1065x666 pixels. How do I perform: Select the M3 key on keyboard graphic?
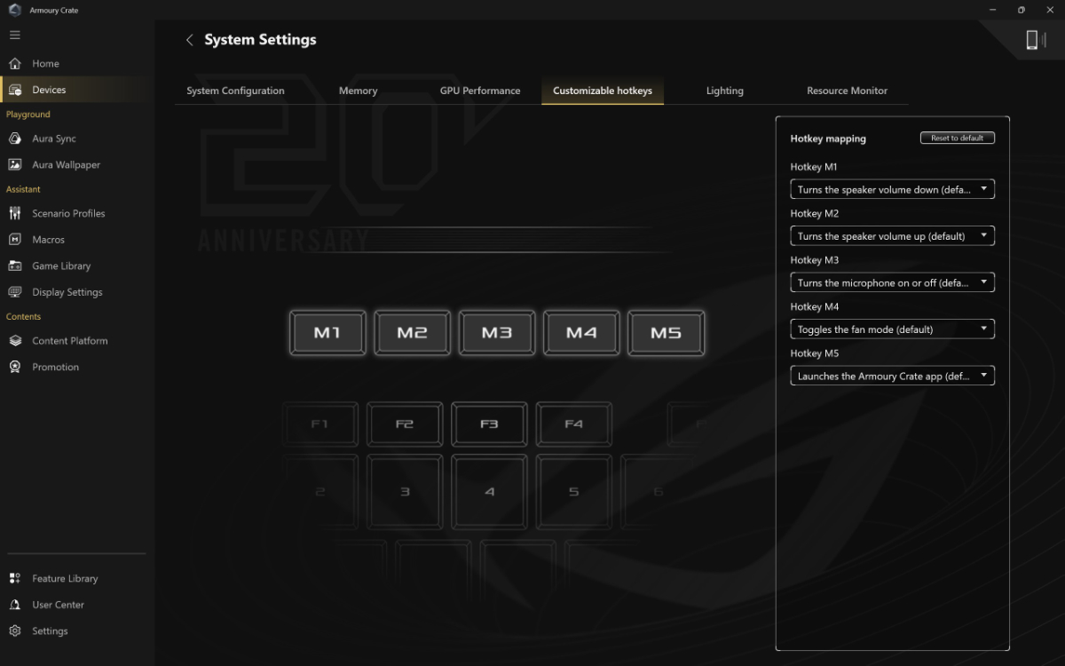click(497, 333)
